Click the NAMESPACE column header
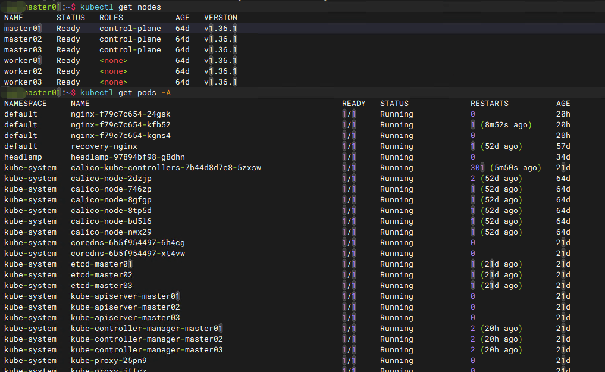The image size is (605, 372). tap(26, 104)
